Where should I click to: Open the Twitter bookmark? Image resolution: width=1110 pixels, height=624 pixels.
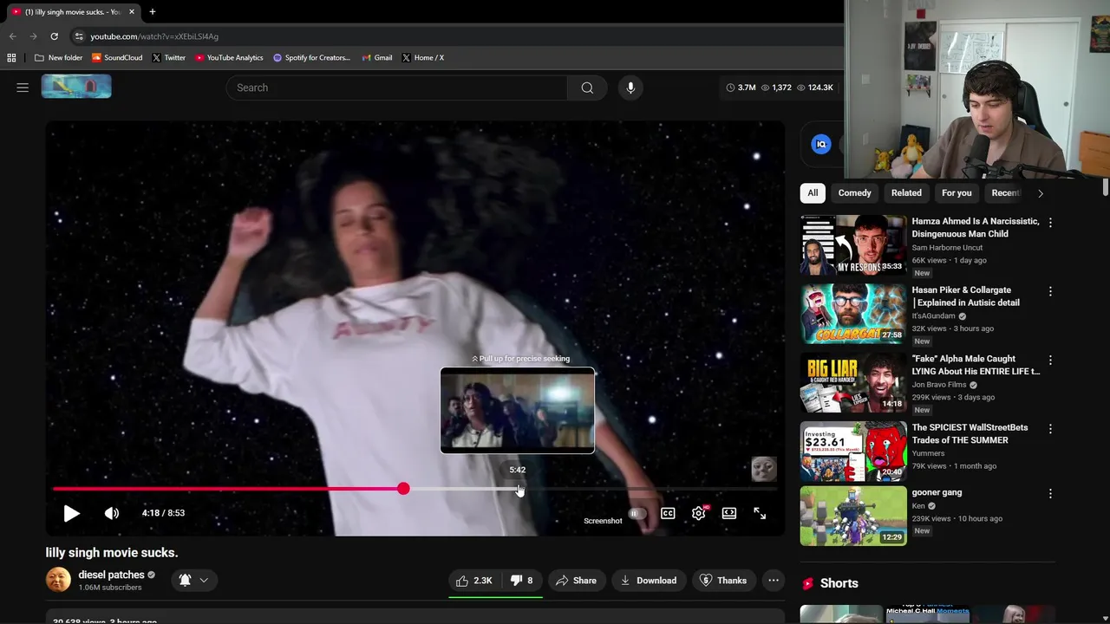[x=169, y=58]
